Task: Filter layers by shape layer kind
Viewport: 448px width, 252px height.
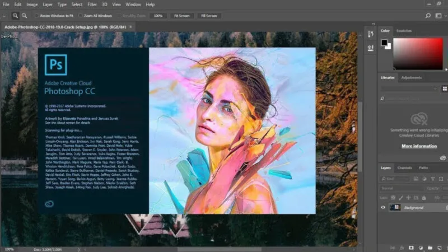Action: point(441,179)
